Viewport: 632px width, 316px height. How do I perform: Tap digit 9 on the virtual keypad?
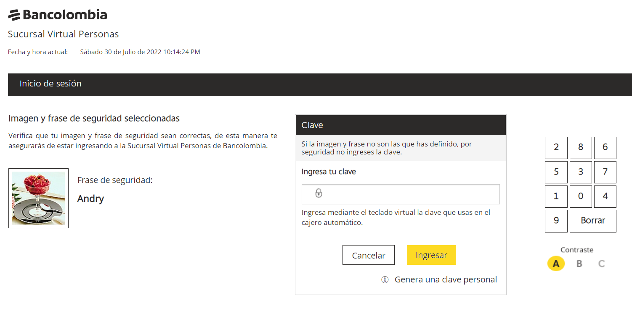(556, 221)
